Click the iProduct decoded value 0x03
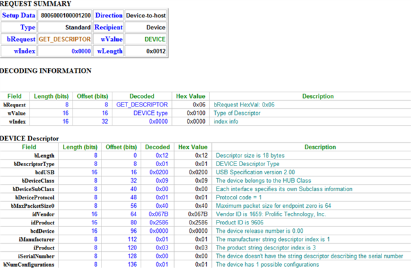The image size is (411, 268). pyautogui.click(x=162, y=247)
